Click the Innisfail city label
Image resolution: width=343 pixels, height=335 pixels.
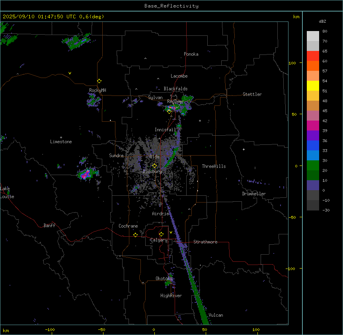coord(165,130)
